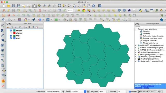
Task: Open an existing project folder icon
Action: [9, 6]
